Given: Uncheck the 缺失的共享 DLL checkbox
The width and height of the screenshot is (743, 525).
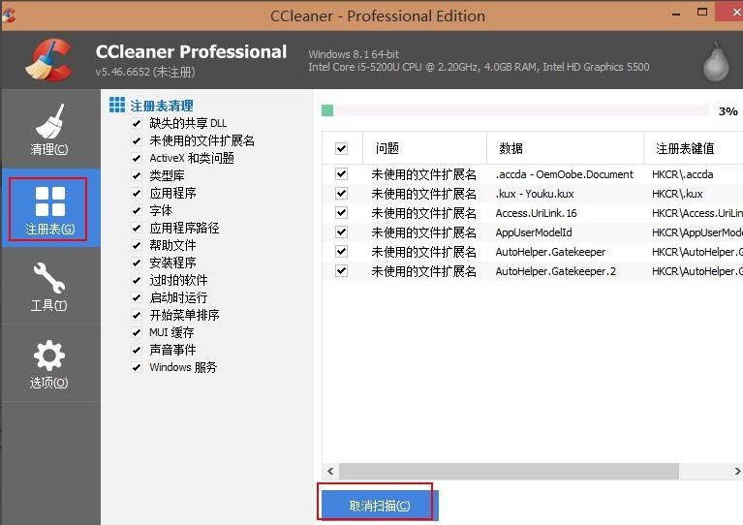Looking at the screenshot, I should 137,124.
